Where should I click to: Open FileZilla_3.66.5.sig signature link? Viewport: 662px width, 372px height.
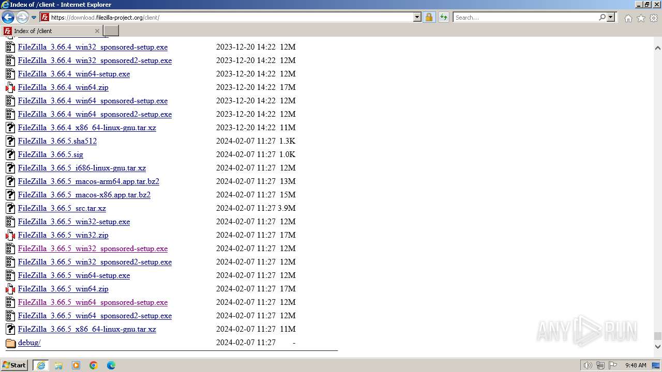click(51, 154)
